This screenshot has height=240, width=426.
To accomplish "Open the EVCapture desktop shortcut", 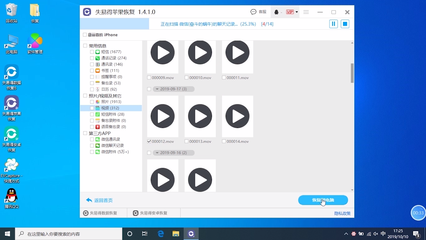I will pyautogui.click(x=12, y=171).
